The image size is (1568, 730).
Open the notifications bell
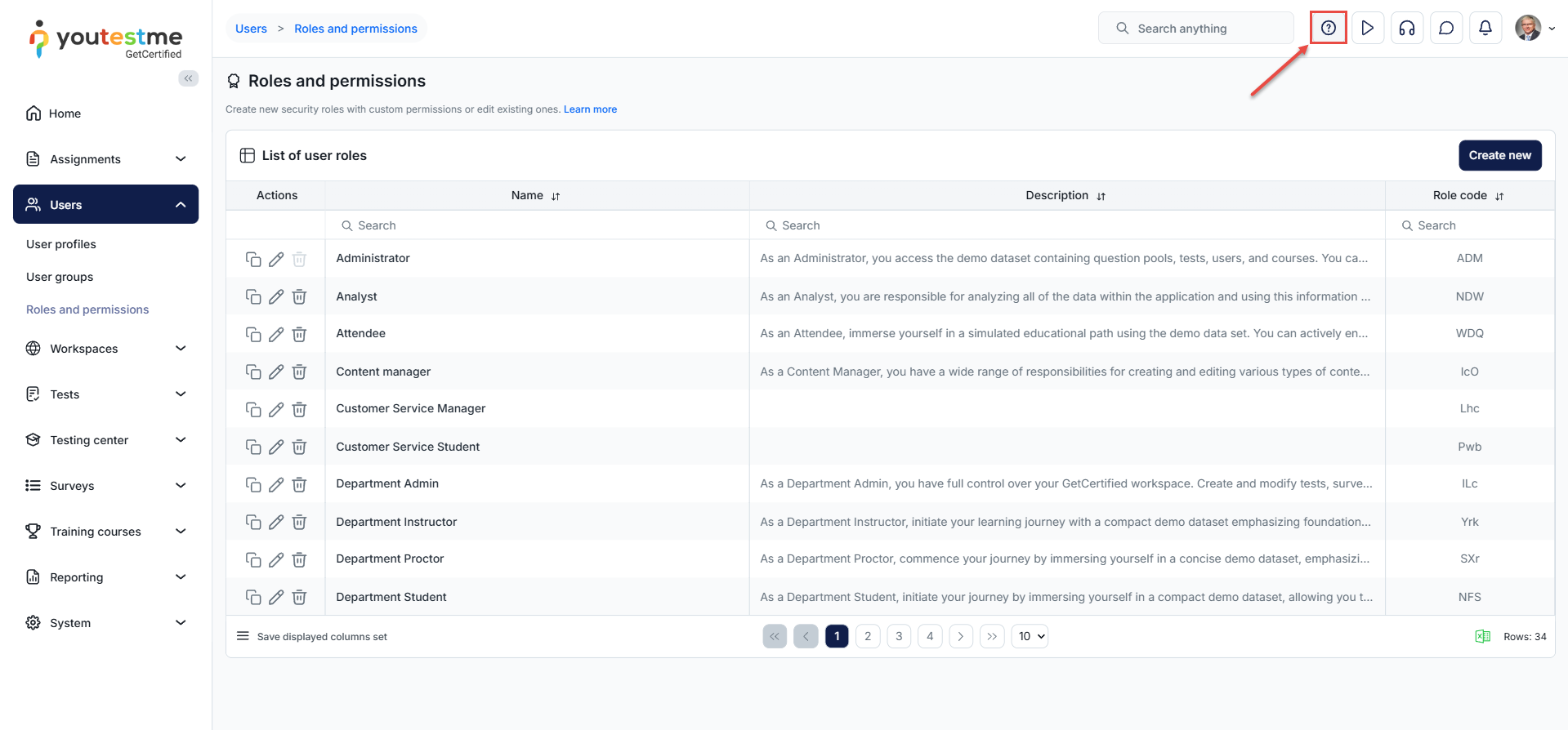click(1485, 29)
